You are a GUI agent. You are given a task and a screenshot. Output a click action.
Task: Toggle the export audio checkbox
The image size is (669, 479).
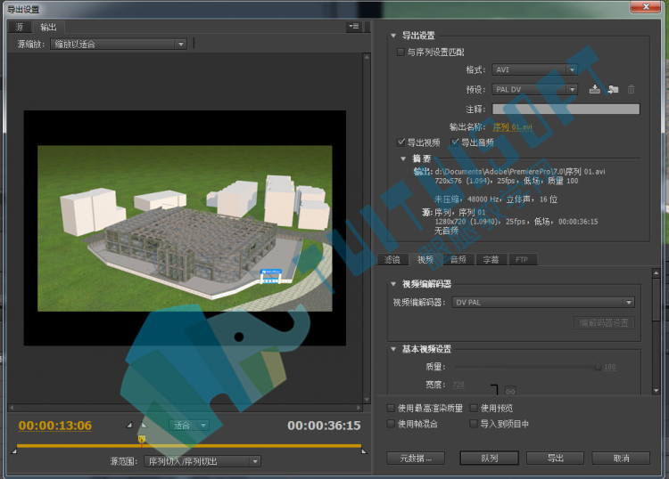tap(455, 142)
